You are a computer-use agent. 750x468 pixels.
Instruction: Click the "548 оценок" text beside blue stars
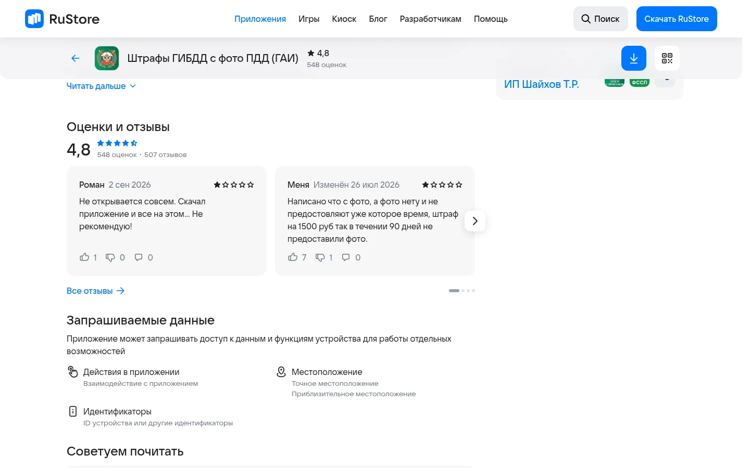(x=117, y=154)
